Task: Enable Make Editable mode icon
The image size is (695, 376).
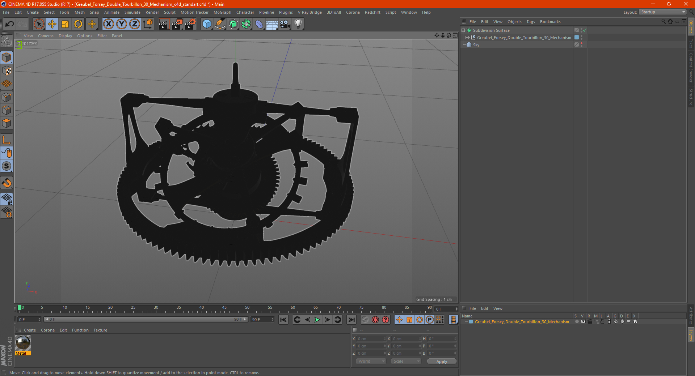Action: tap(7, 41)
